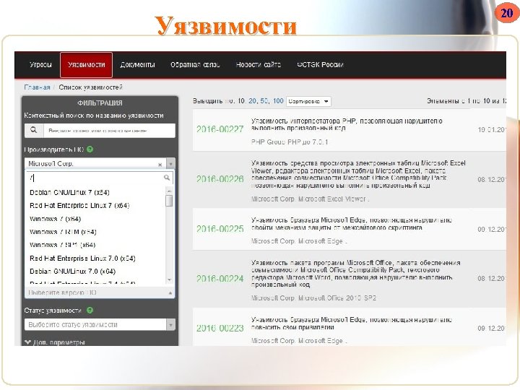Go to Главная breadcrumb link
The image size is (520, 390).
point(37,87)
